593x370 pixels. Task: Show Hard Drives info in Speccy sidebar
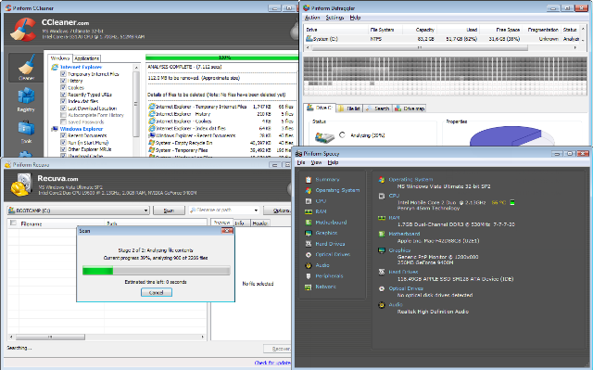click(x=330, y=244)
